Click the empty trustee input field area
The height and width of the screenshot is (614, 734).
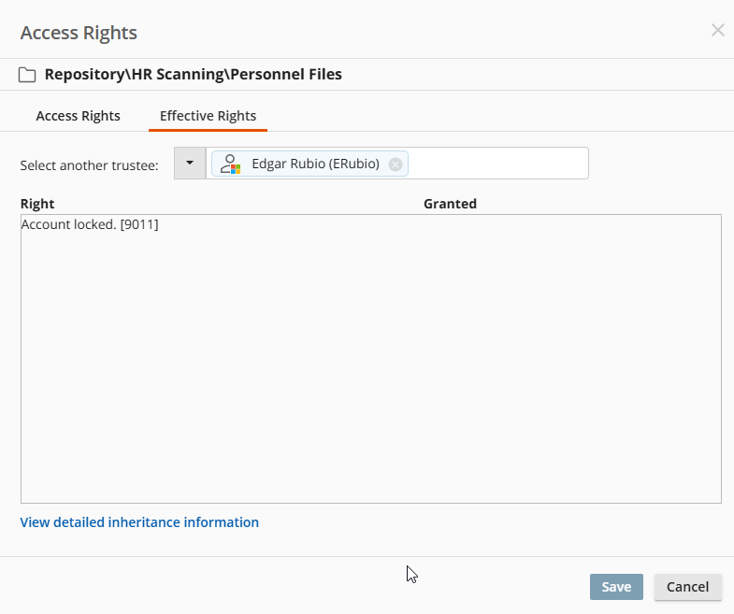tap(498, 164)
